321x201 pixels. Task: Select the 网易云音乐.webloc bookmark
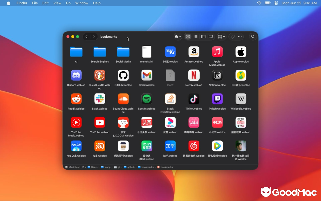point(194,146)
